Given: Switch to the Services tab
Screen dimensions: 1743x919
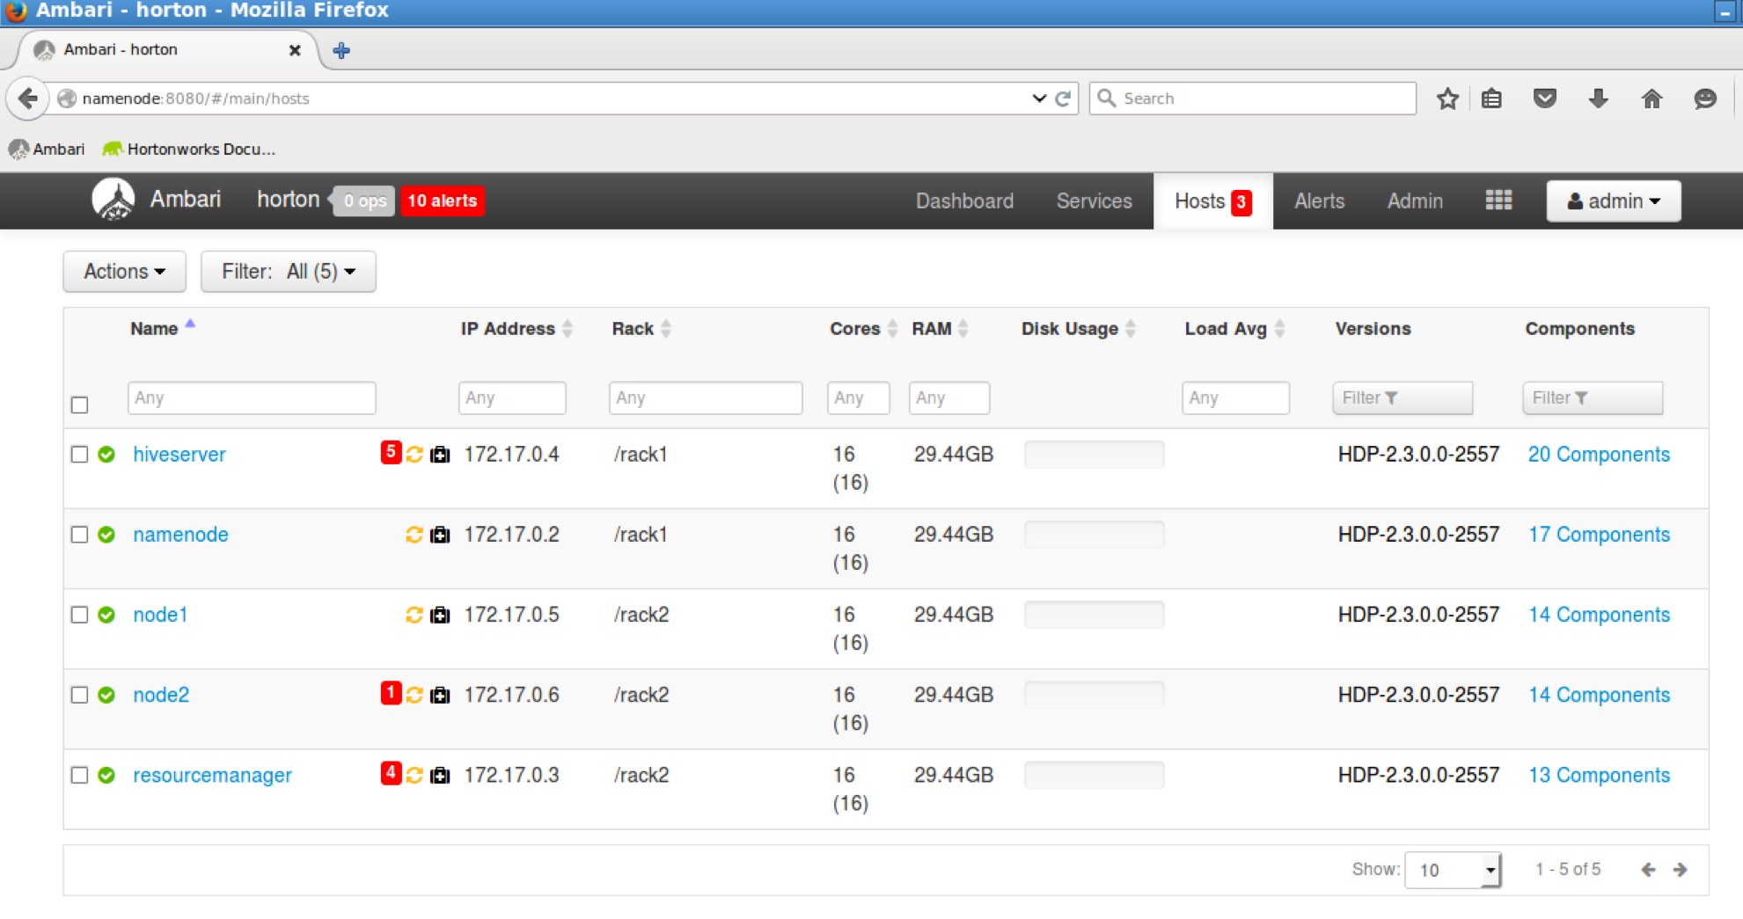Looking at the screenshot, I should [1093, 201].
